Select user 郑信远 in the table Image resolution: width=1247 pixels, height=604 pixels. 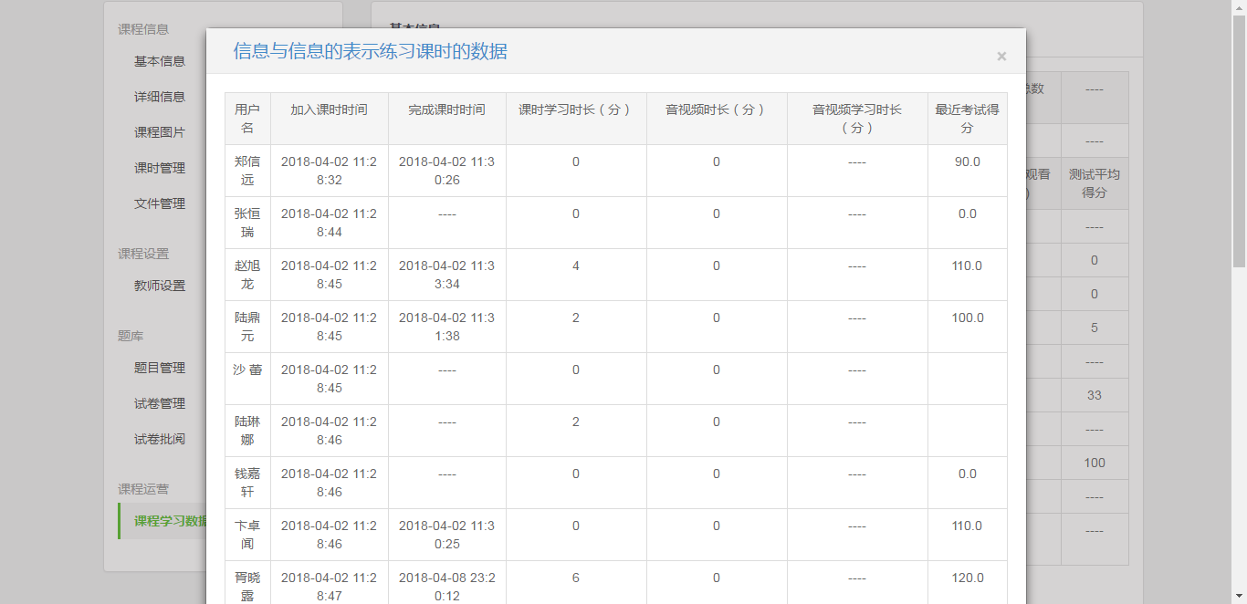pyautogui.click(x=247, y=171)
